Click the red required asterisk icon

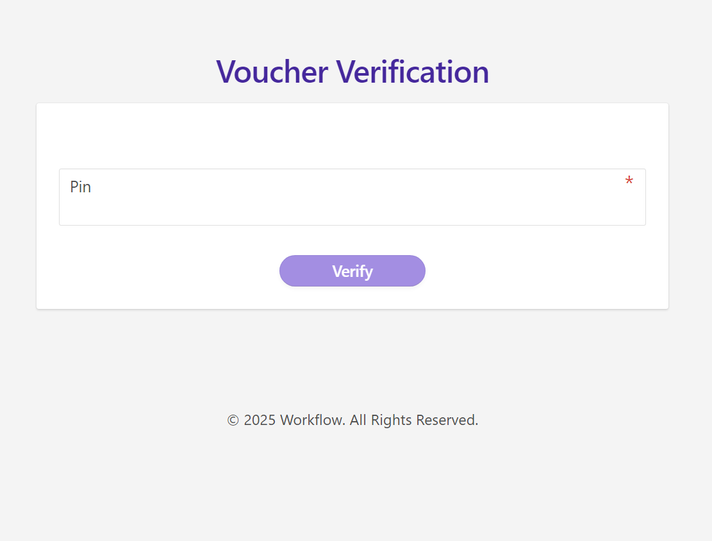coord(629,182)
